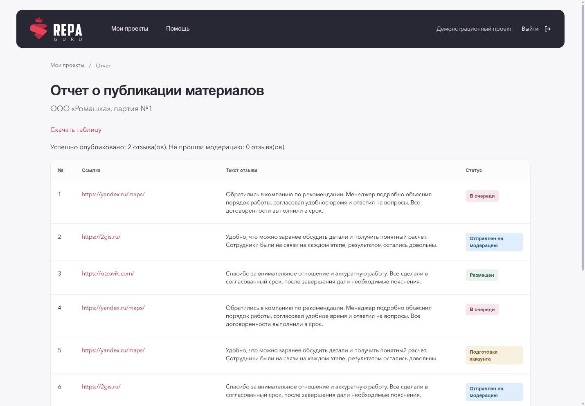Click the В очереди status in row 1
Screen dimensions: 585x406
482,196
